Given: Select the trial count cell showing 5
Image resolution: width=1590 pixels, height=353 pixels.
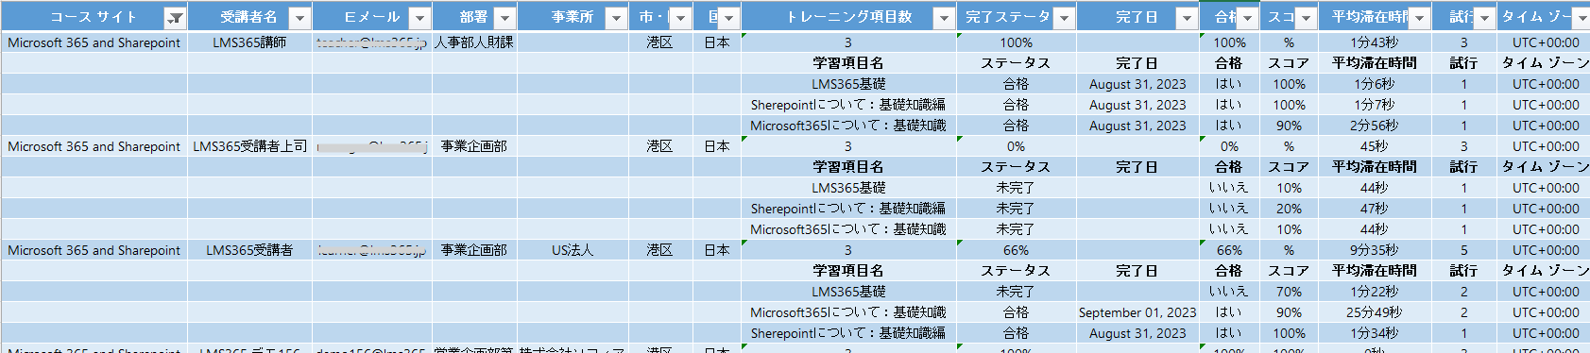Looking at the screenshot, I should [x=1463, y=250].
